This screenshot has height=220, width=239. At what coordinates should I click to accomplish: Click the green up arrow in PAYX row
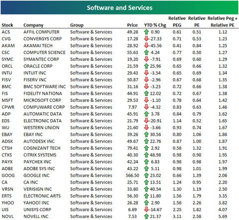coord(146,162)
